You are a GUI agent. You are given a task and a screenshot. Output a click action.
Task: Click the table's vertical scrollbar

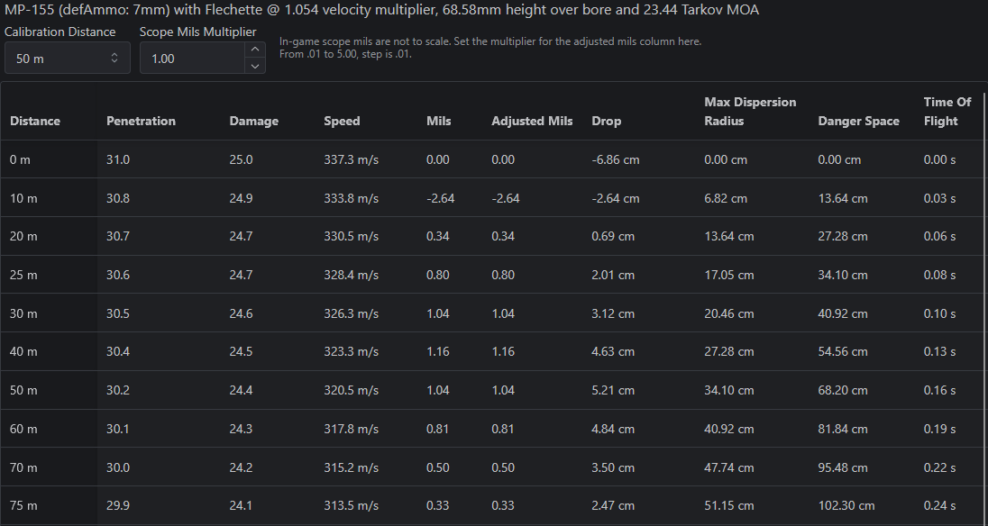pyautogui.click(x=985, y=302)
